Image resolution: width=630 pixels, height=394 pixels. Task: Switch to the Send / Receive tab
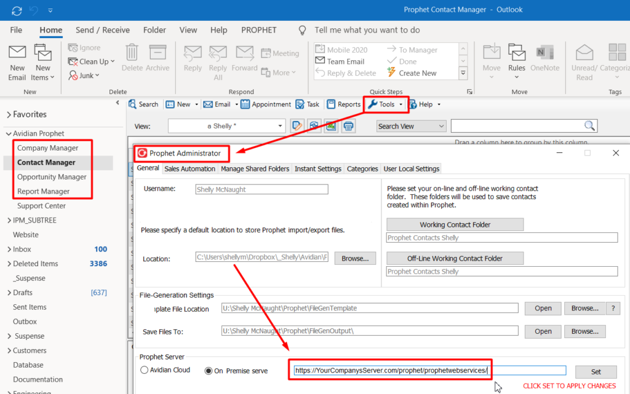pyautogui.click(x=103, y=30)
